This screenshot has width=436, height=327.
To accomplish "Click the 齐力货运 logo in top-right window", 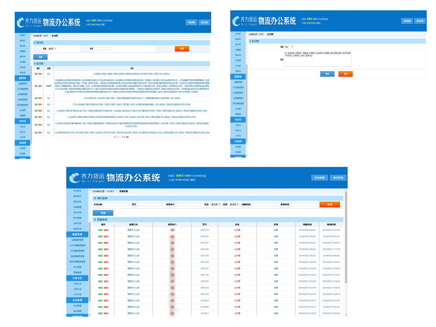I will 248,21.
